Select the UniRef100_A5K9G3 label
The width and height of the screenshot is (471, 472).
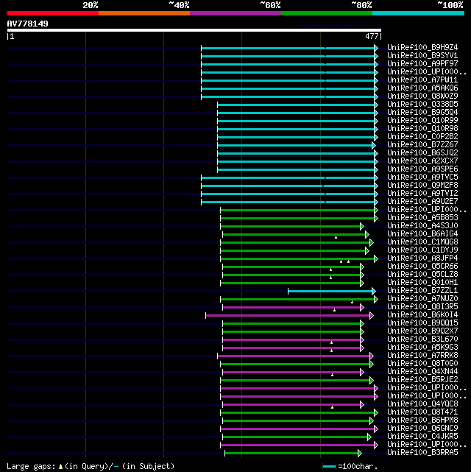422,348
